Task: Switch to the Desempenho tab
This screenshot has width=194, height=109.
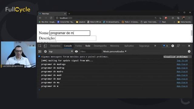Action: pos(100,46)
